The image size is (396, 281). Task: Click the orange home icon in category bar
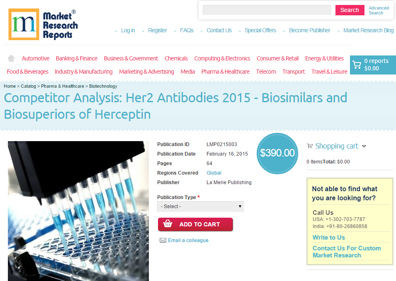coord(11,58)
